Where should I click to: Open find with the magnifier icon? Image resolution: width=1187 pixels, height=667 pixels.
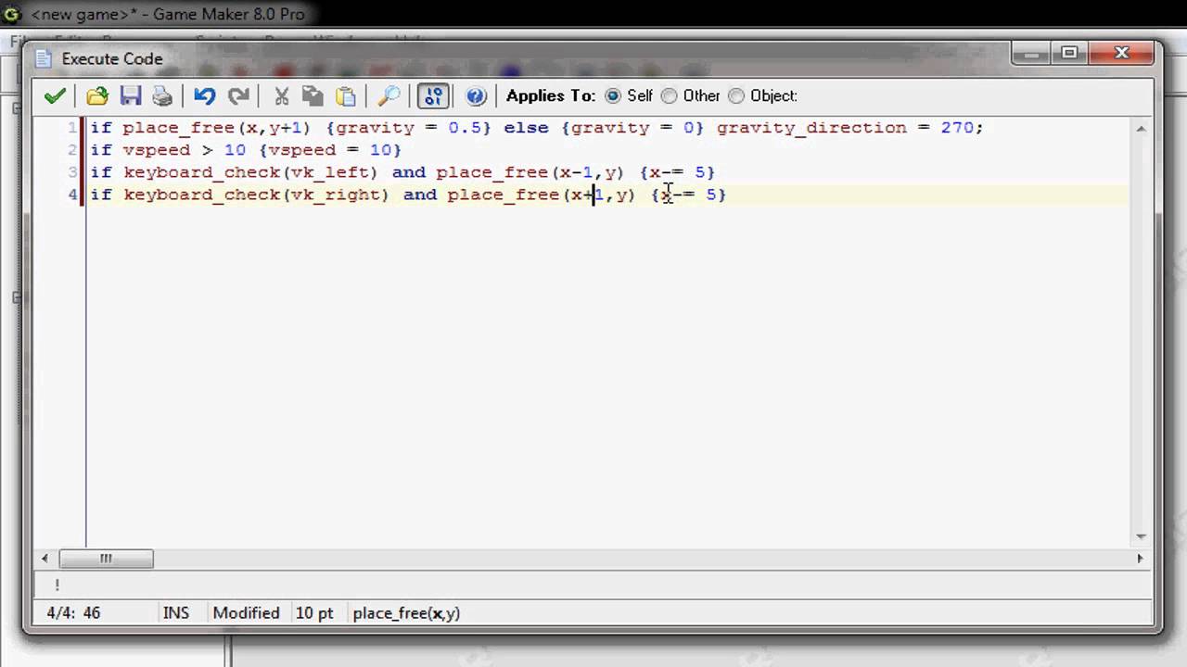[389, 95]
